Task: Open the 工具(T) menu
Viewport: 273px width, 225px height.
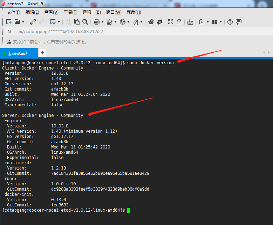Action: pos(70,12)
